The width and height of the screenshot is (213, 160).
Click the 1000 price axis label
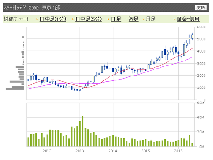click(x=201, y=88)
